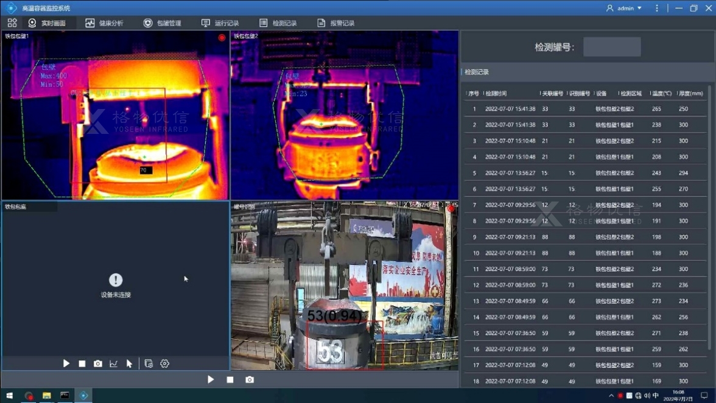Viewport: 716px width, 403px height.
Task: Click the region config icon beside gear
Action: point(149,363)
